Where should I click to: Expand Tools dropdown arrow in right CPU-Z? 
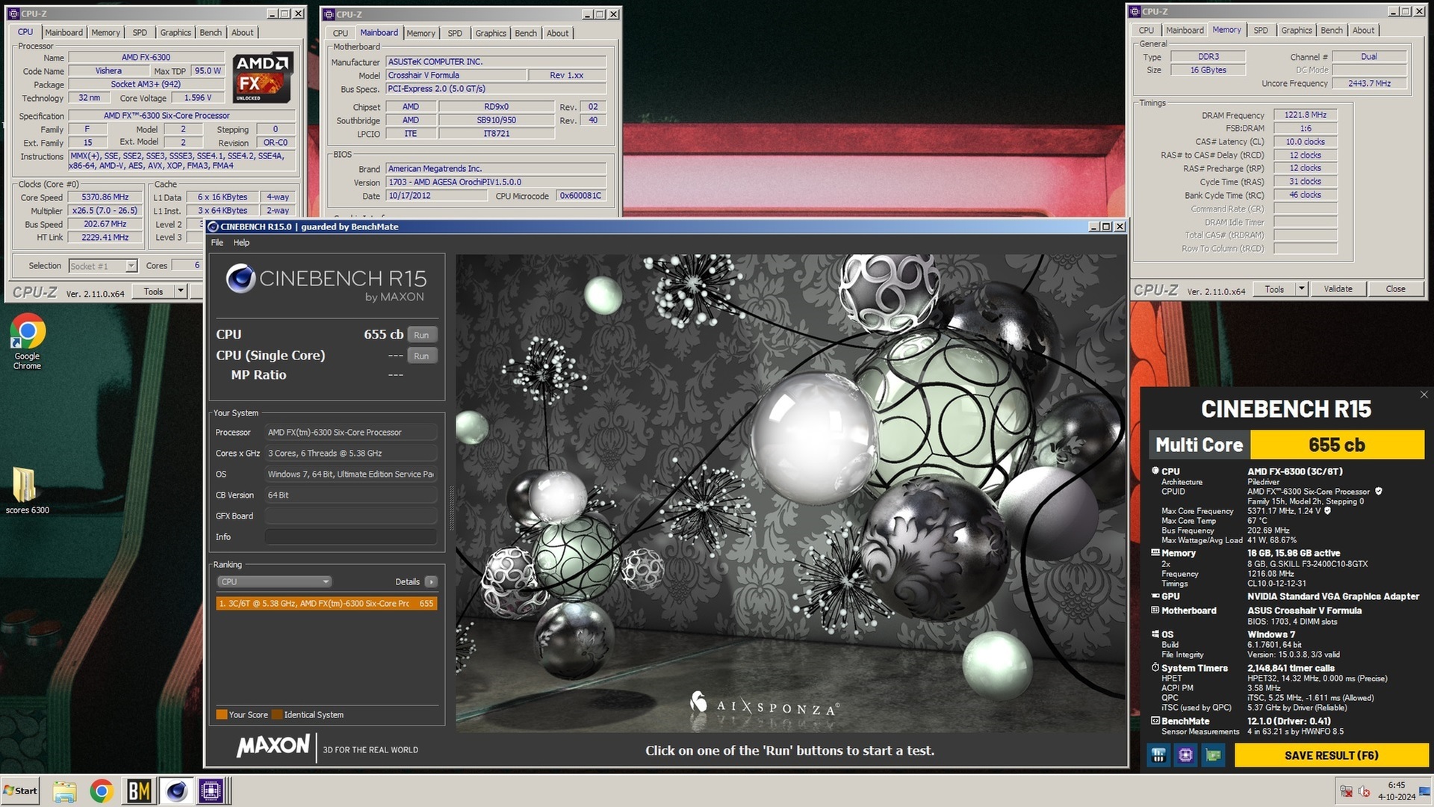(x=1301, y=289)
